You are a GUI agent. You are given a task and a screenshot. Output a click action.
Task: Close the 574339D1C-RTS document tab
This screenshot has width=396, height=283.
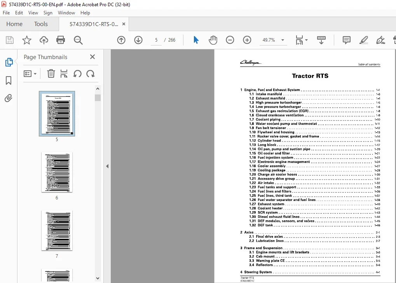click(124, 24)
